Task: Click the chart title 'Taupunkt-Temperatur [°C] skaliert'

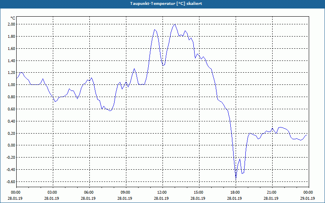Action: (x=166, y=4)
